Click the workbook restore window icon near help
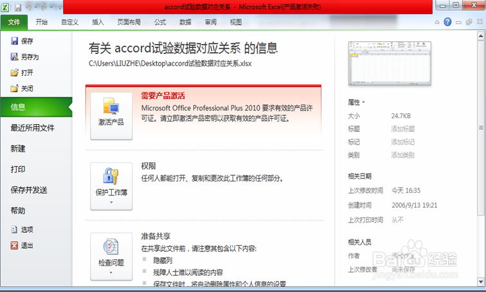 (469, 22)
